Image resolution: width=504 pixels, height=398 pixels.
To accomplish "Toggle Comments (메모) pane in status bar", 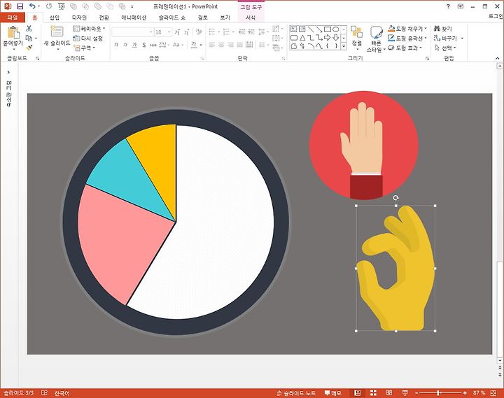I will tap(332, 393).
